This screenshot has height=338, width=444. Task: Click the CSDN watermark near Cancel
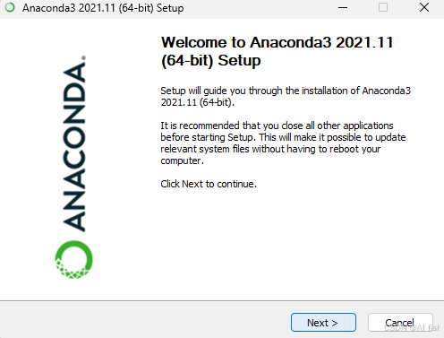click(x=412, y=328)
